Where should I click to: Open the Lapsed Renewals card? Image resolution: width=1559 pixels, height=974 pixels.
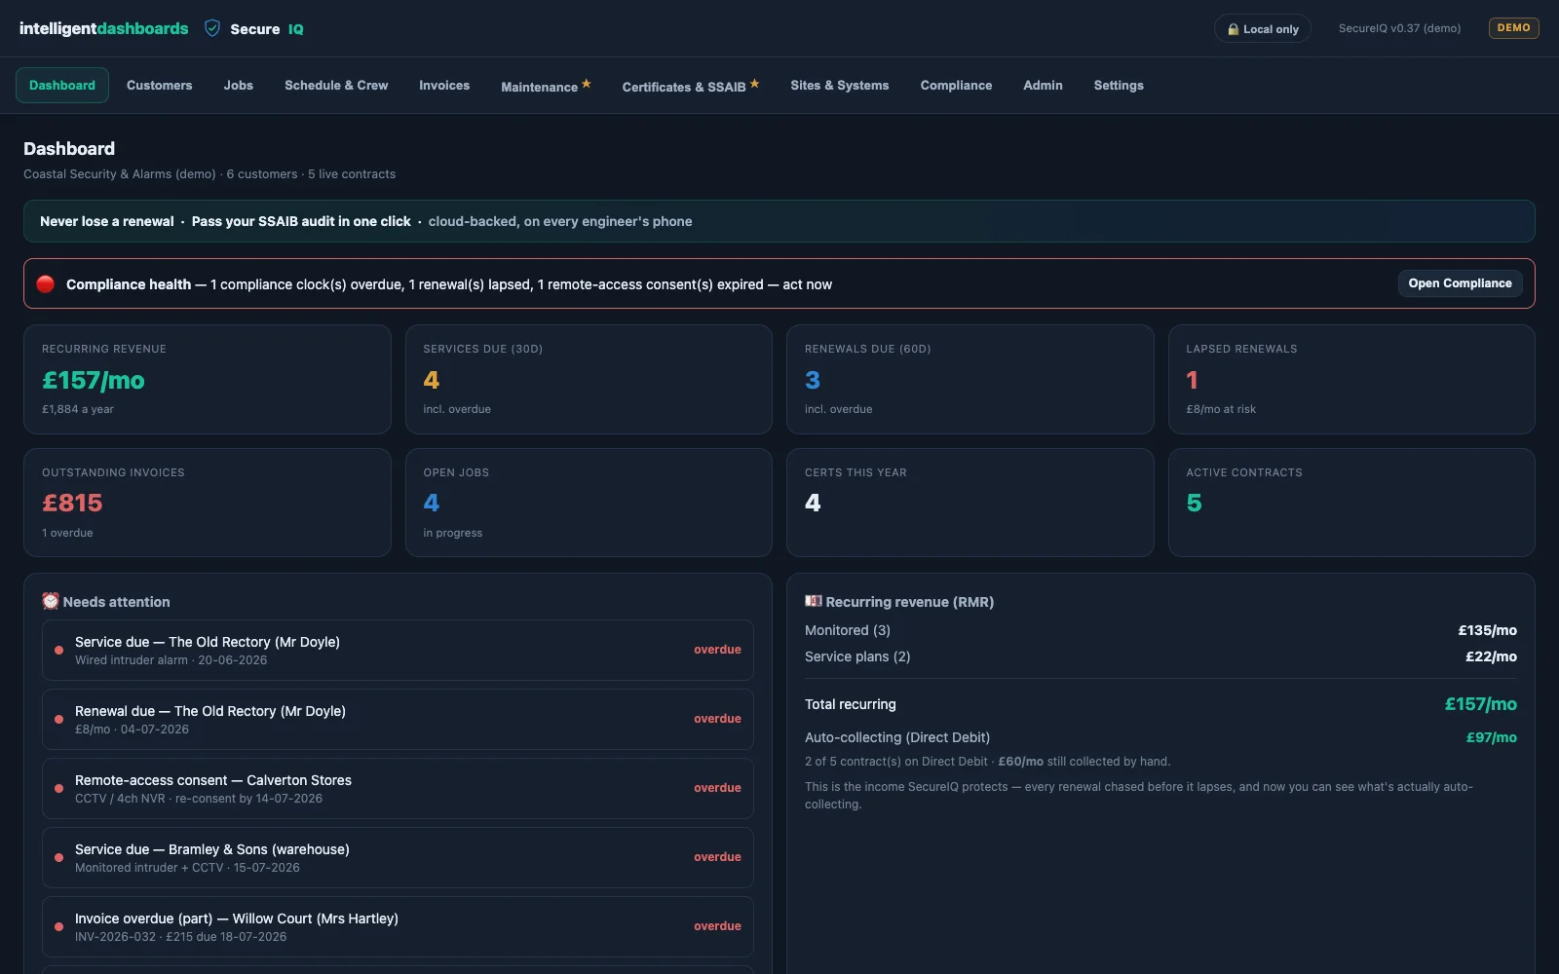1351,380
